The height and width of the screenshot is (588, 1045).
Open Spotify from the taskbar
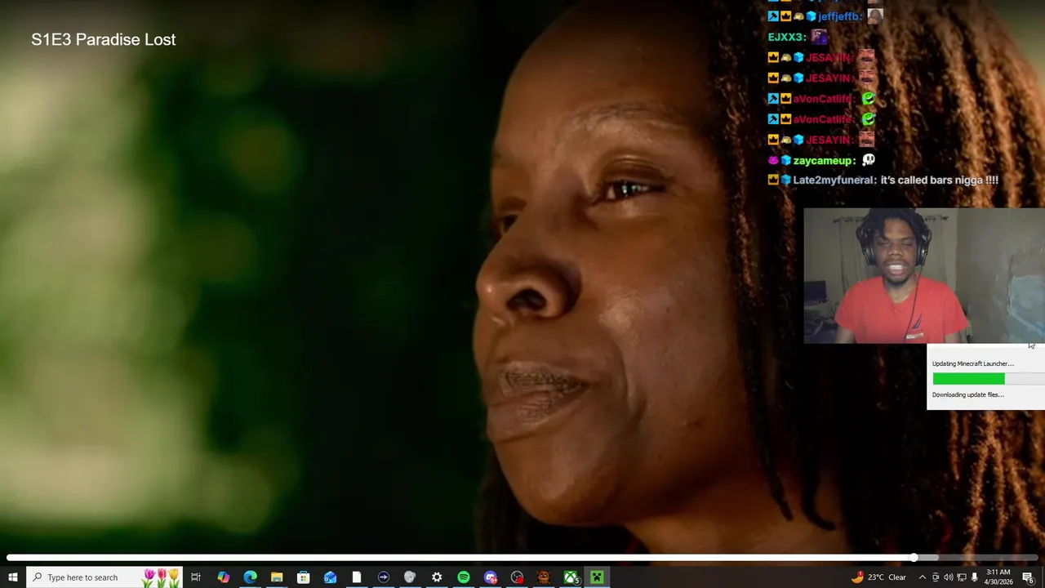(464, 577)
